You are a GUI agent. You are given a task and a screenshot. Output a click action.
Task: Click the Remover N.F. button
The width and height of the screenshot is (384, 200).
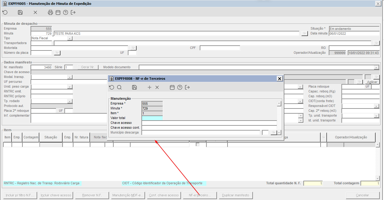click(x=92, y=195)
